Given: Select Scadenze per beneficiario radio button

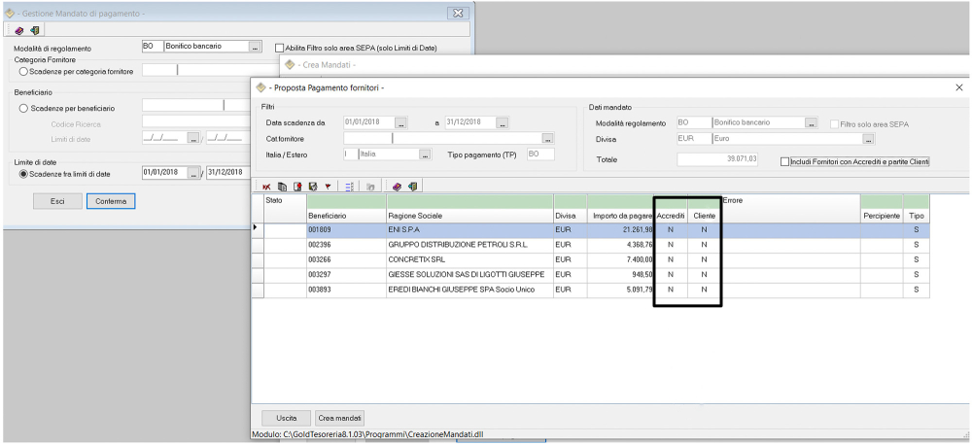Looking at the screenshot, I should (x=23, y=107).
